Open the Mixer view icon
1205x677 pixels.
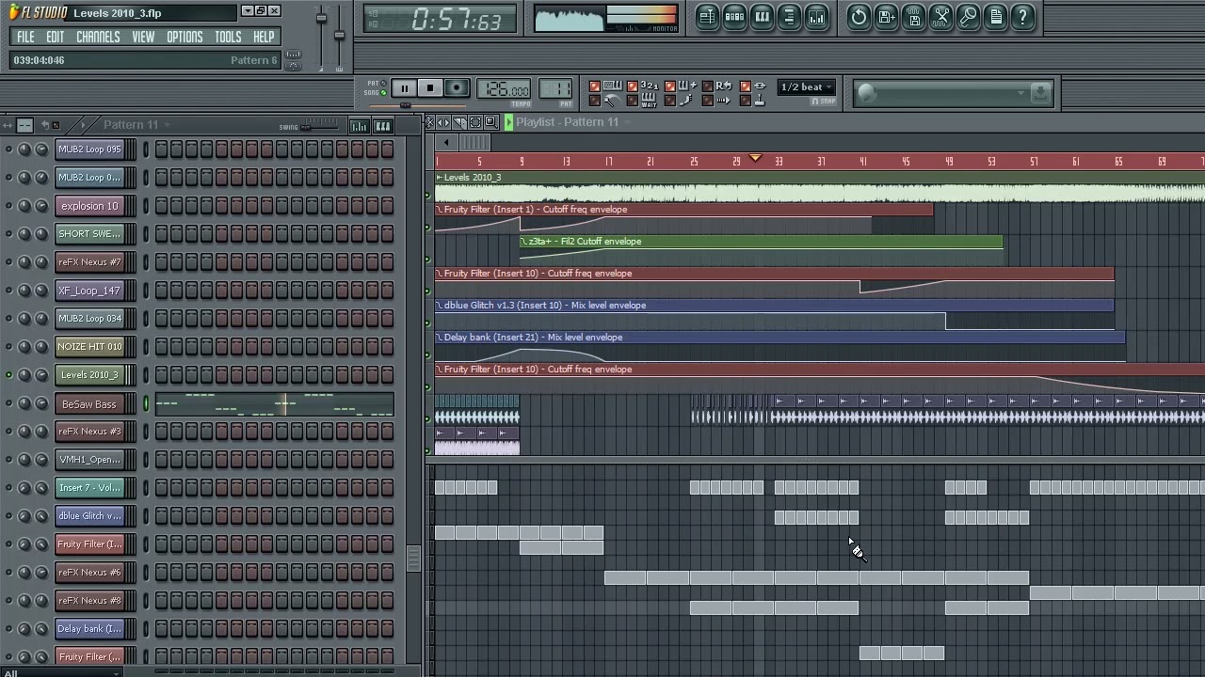[816, 17]
